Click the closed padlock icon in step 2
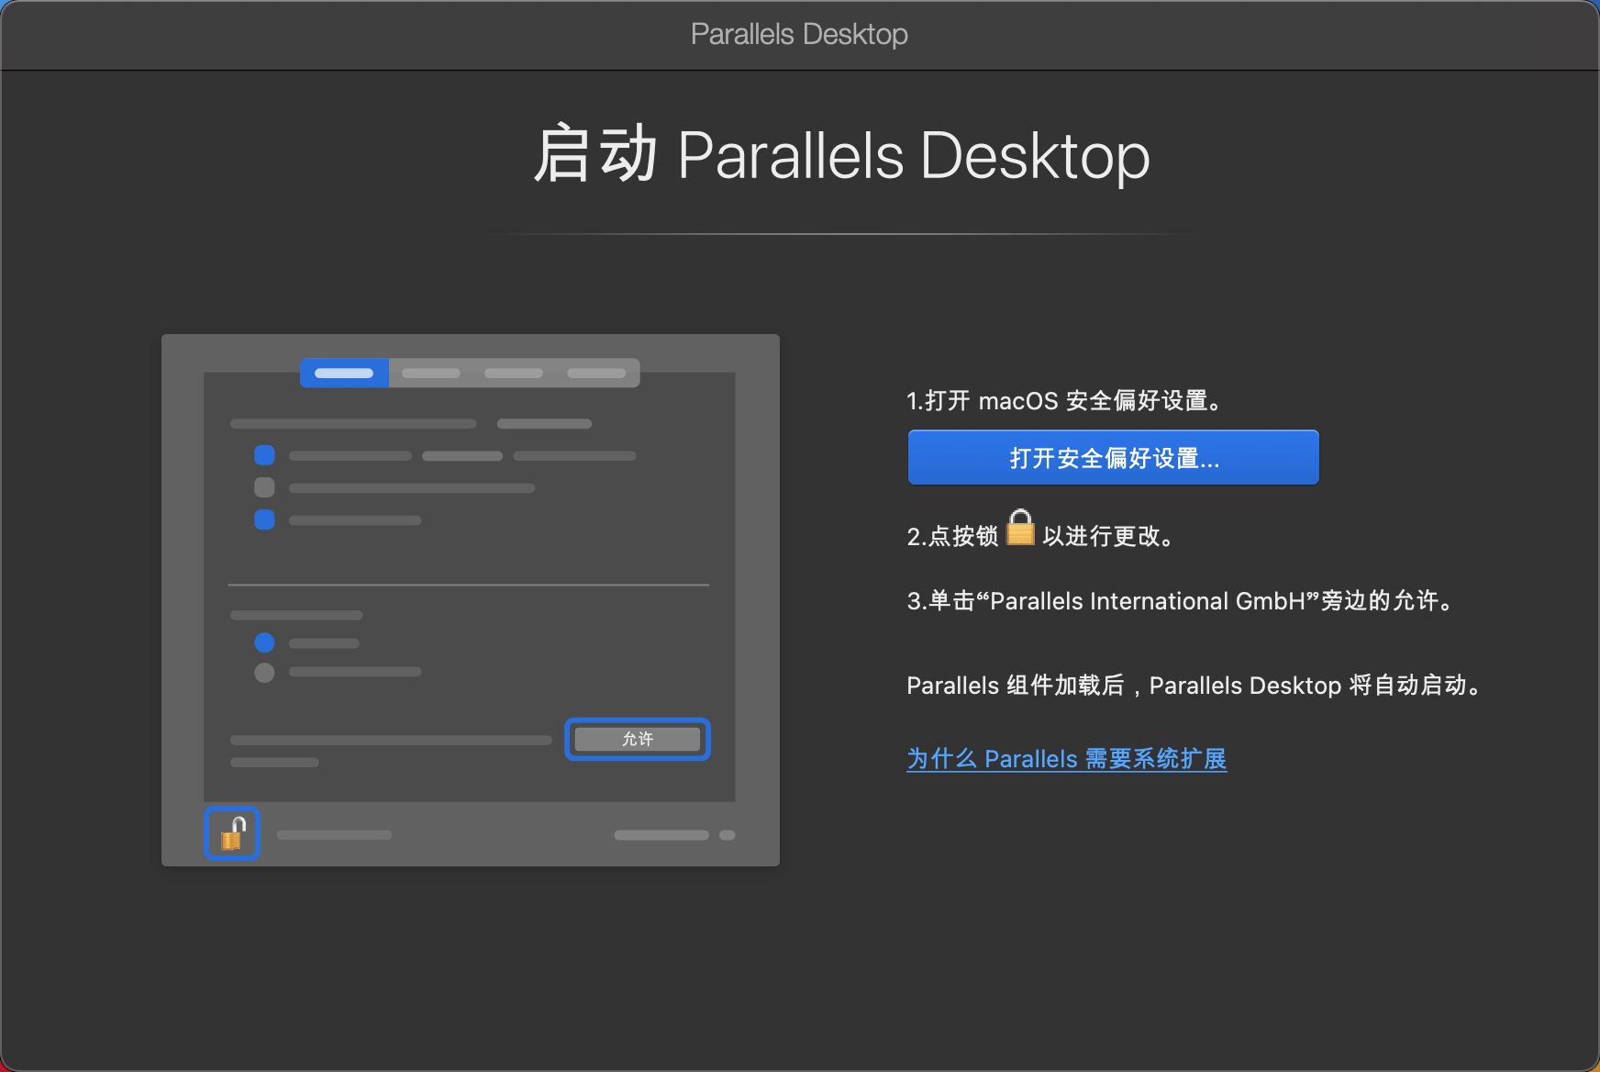Viewport: 1600px width, 1072px height. pos(1020,528)
